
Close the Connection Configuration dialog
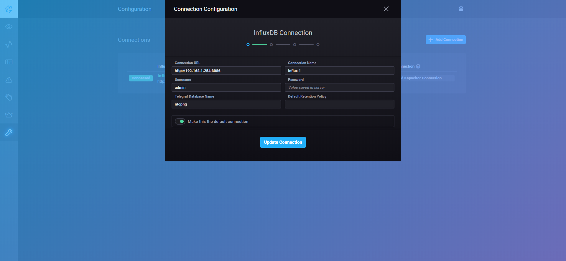pos(386,9)
